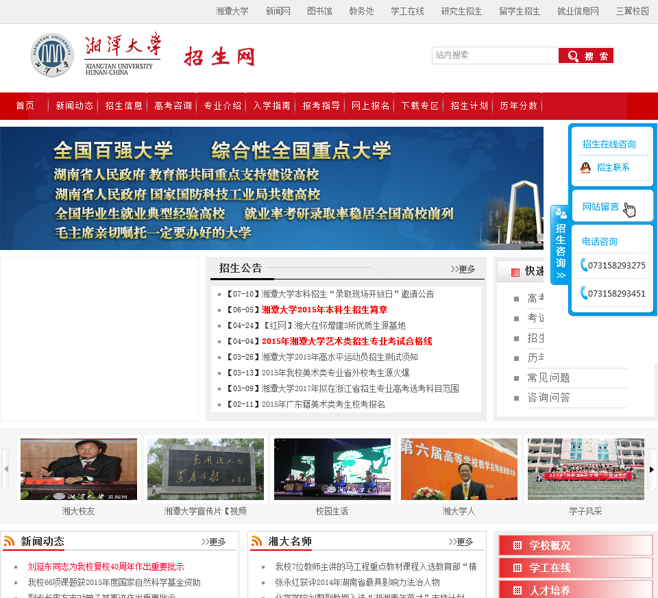Open 网上报名 in the navigation bar
This screenshot has width=658, height=598.
[370, 105]
